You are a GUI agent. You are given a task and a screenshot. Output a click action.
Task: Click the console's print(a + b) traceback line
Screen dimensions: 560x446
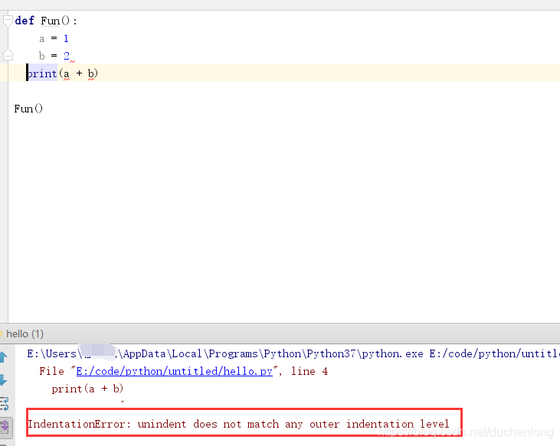(x=87, y=389)
